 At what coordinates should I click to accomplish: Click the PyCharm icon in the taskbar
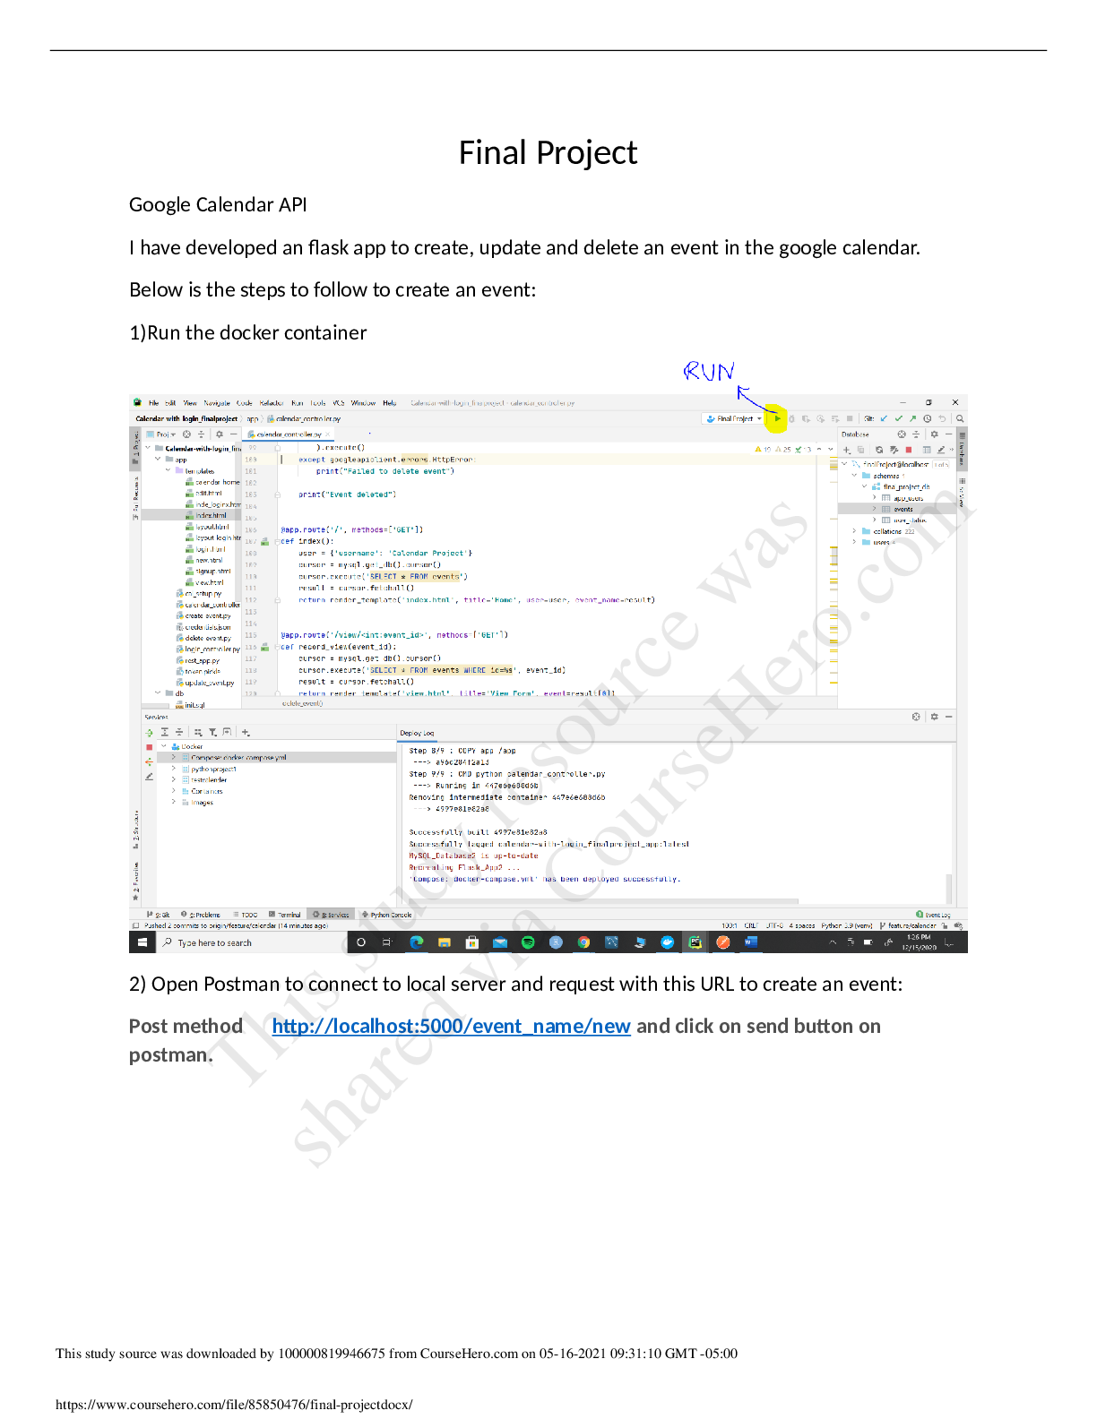pyautogui.click(x=695, y=942)
